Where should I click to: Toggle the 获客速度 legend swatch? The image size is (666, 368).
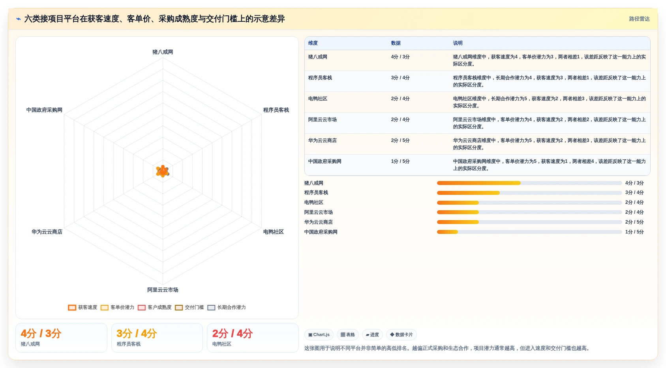(72, 308)
